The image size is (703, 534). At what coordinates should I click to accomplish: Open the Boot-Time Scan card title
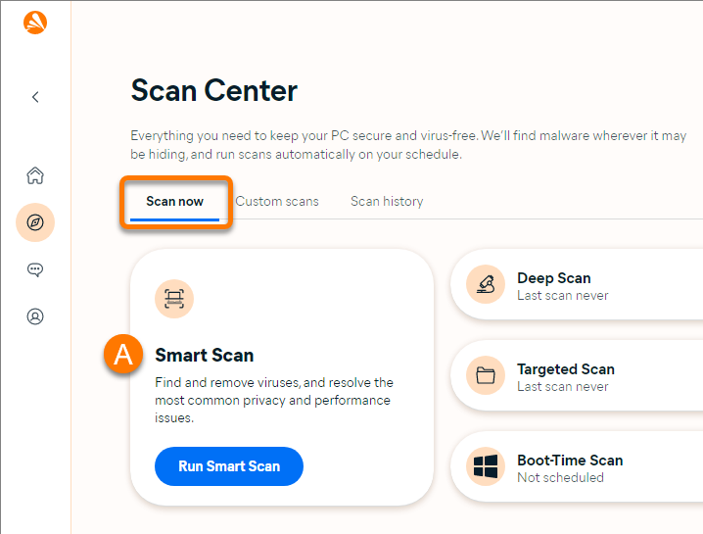pyautogui.click(x=570, y=461)
